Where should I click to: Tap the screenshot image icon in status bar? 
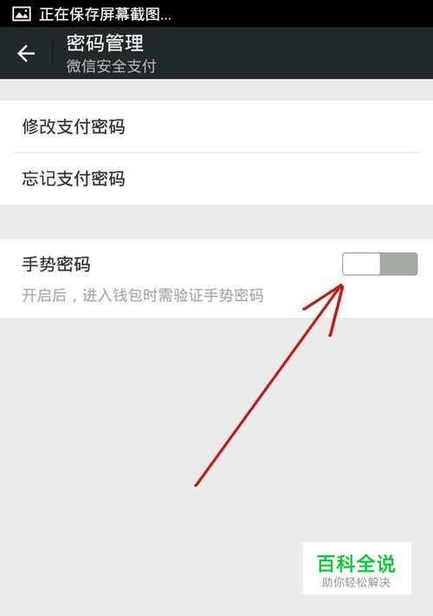[x=22, y=14]
